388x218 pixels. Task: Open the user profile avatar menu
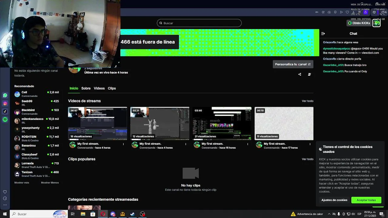pyautogui.click(x=376, y=23)
